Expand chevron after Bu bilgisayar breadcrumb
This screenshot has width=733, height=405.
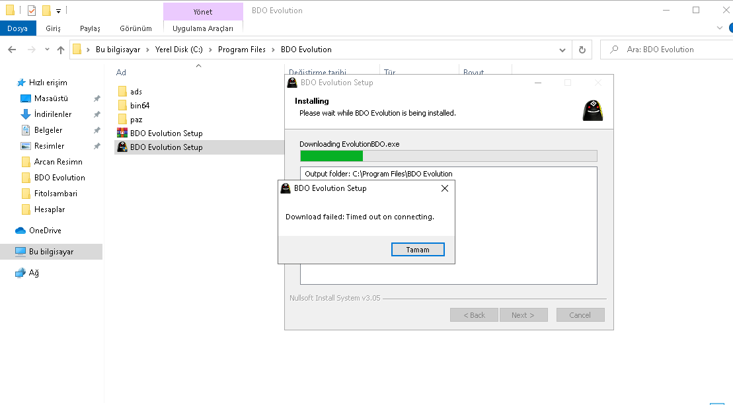tap(147, 50)
